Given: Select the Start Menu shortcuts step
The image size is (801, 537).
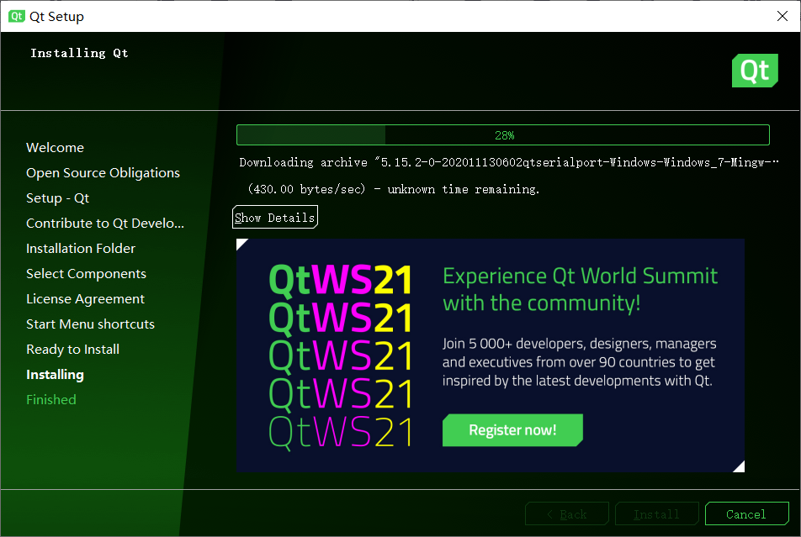Looking at the screenshot, I should 90,324.
